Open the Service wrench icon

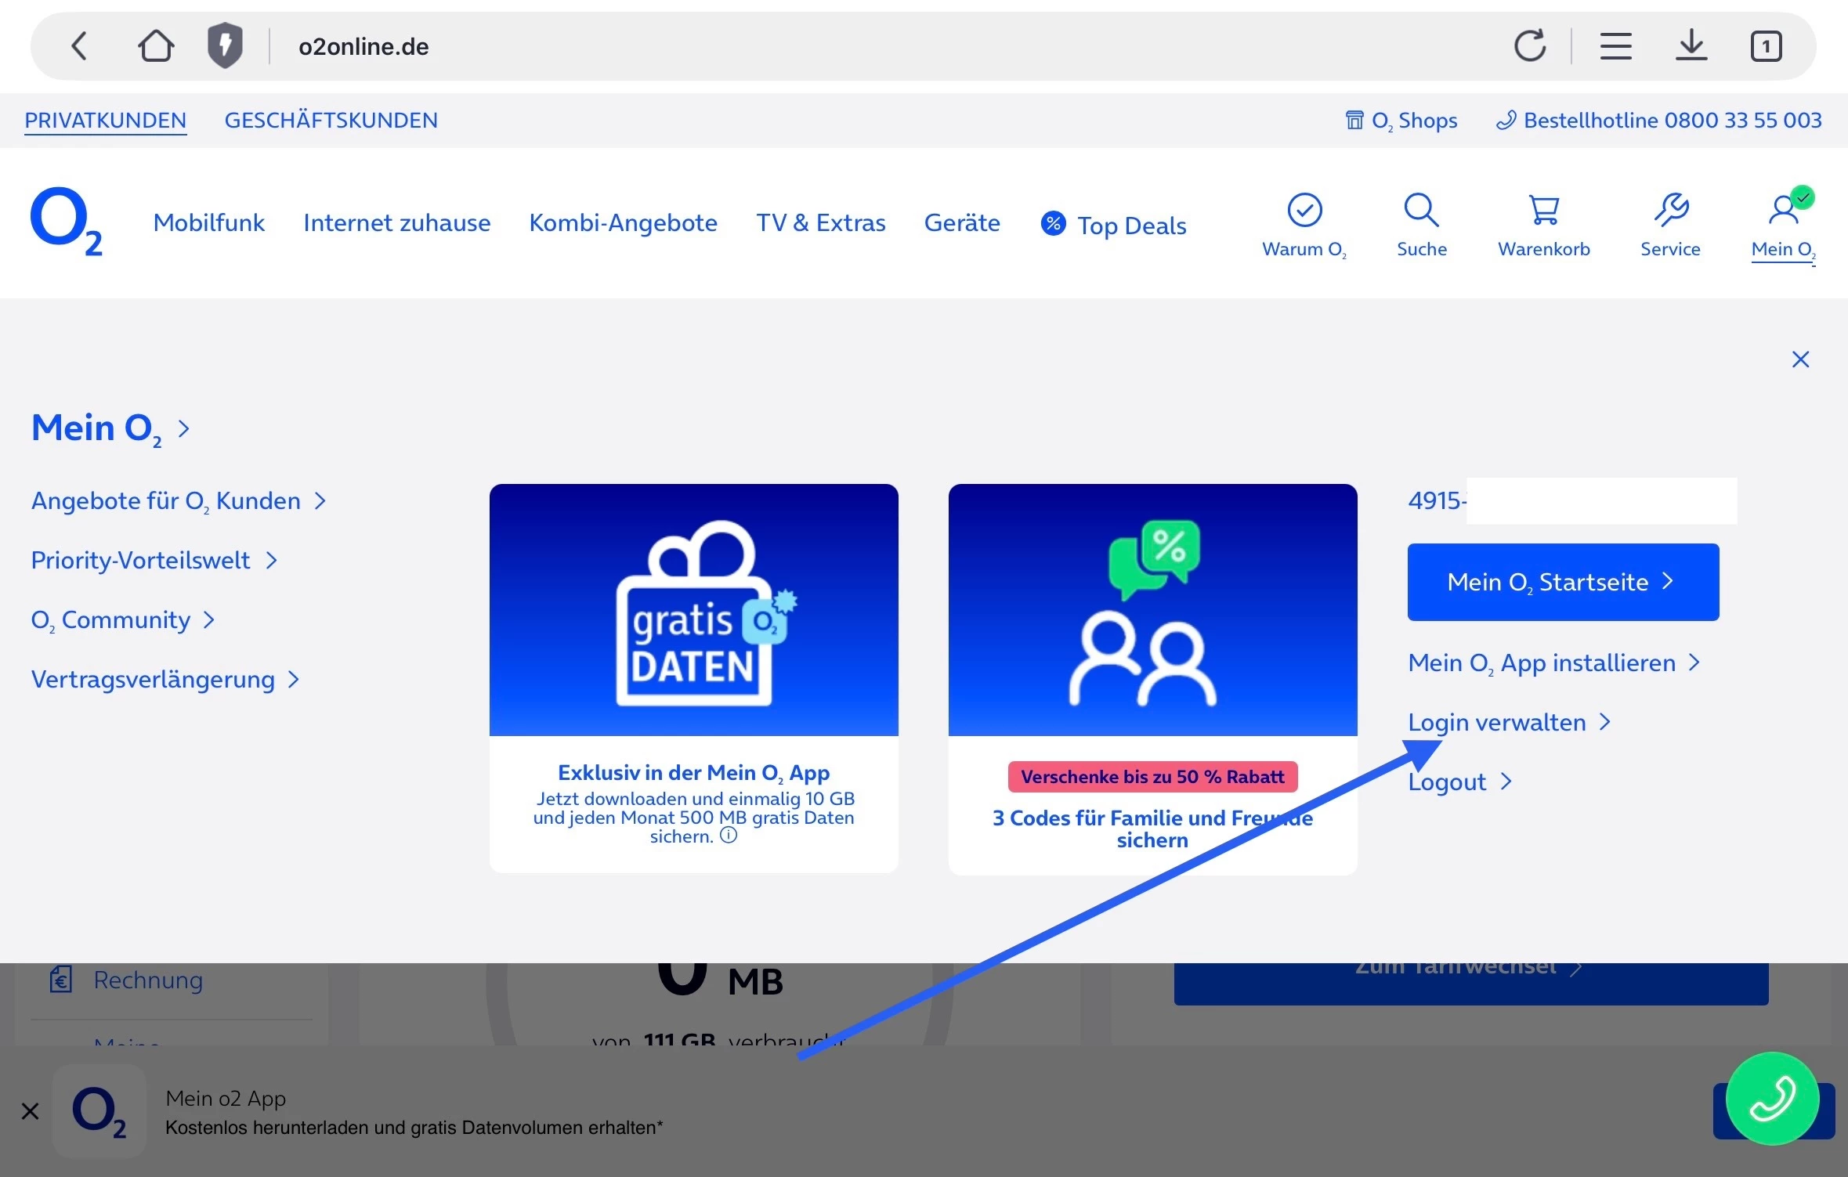click(x=1670, y=211)
